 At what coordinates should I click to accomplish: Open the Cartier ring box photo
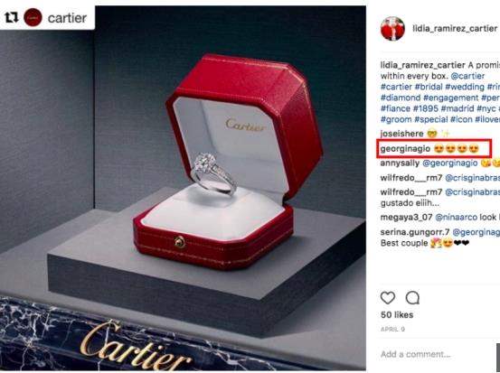(x=183, y=188)
